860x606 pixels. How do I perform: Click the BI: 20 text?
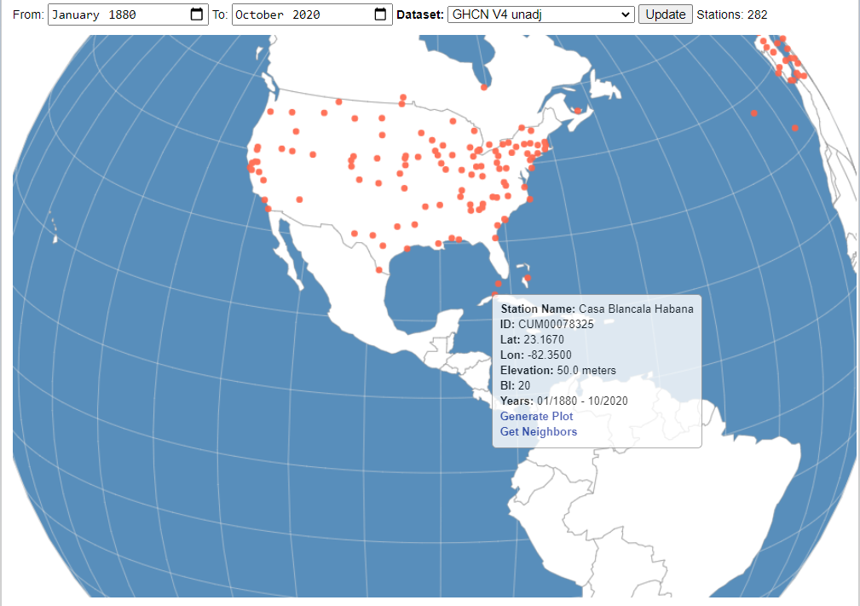click(x=515, y=385)
